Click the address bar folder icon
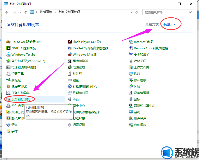Screen dimensions: 199x160 click(32, 12)
